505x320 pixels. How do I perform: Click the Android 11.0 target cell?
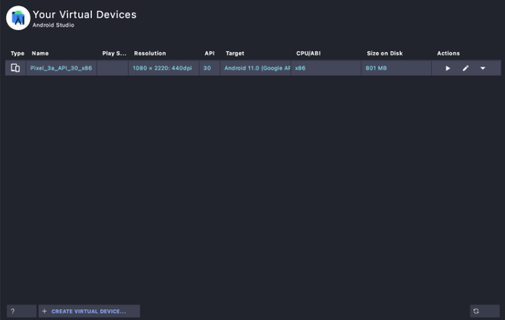[x=257, y=68]
